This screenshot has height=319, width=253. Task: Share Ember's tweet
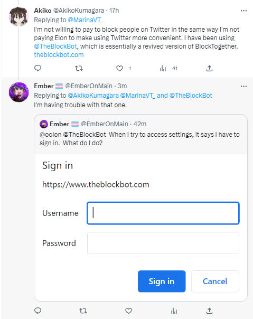coord(209,311)
